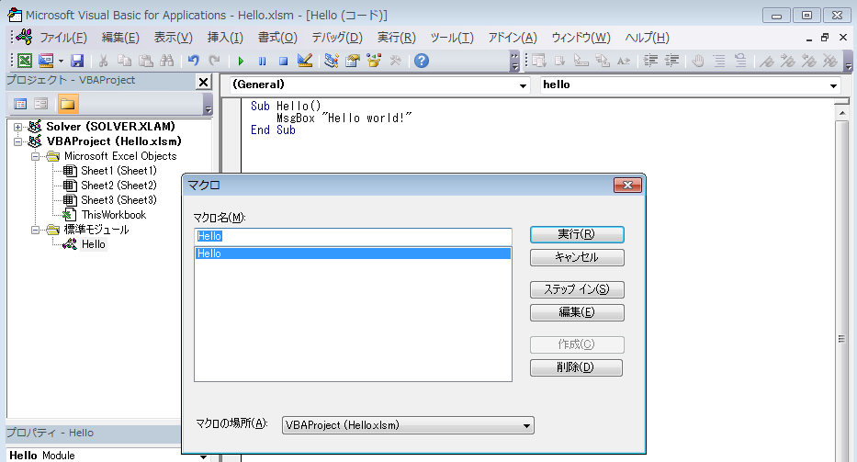Open the ツール(T) menu

tap(451, 38)
